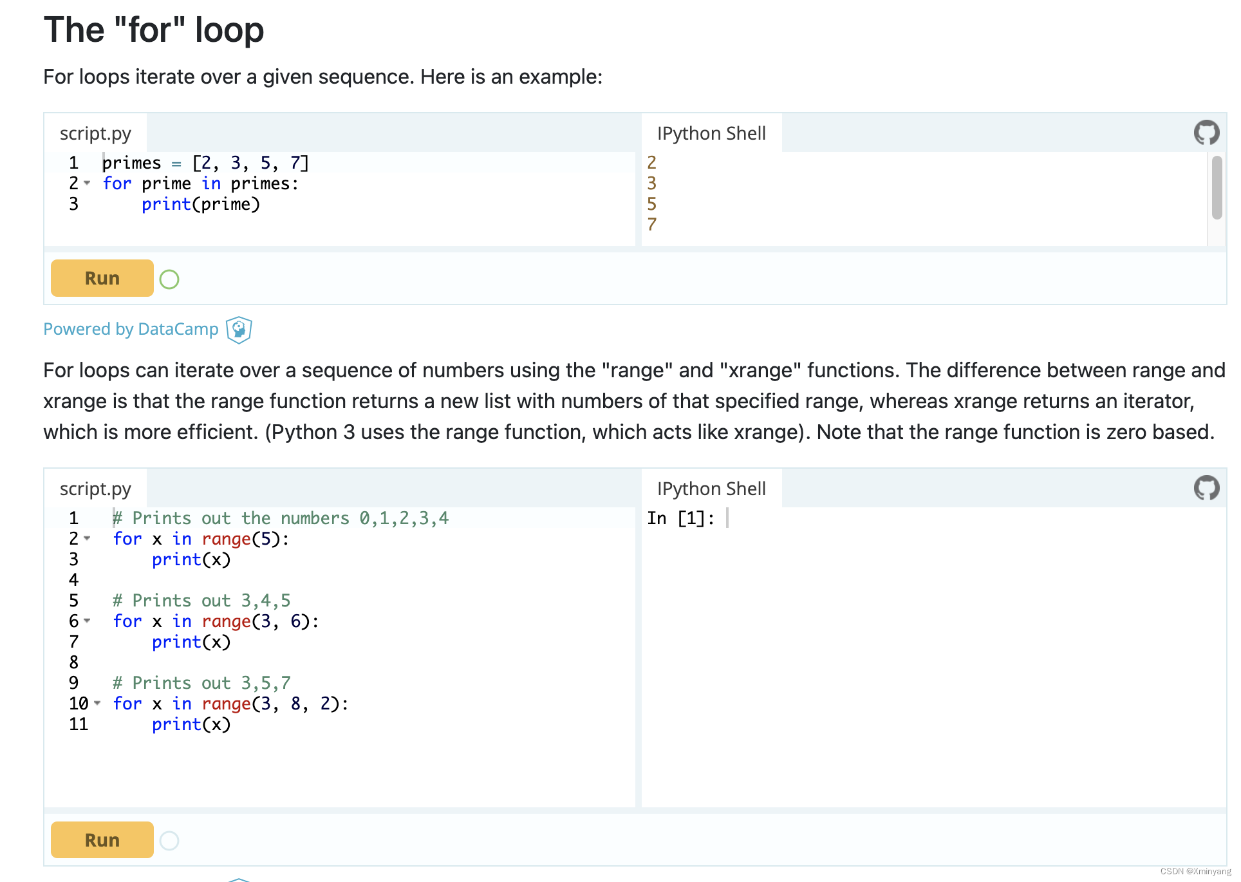Click grey status circle beside second Run
The width and height of the screenshot is (1241, 882).
pos(169,841)
